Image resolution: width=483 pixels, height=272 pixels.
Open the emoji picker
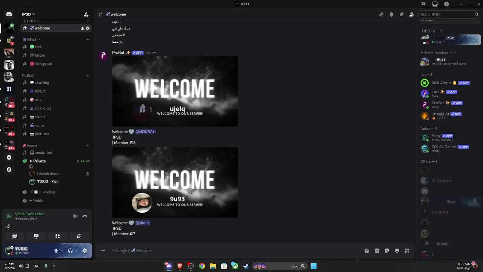point(397,250)
